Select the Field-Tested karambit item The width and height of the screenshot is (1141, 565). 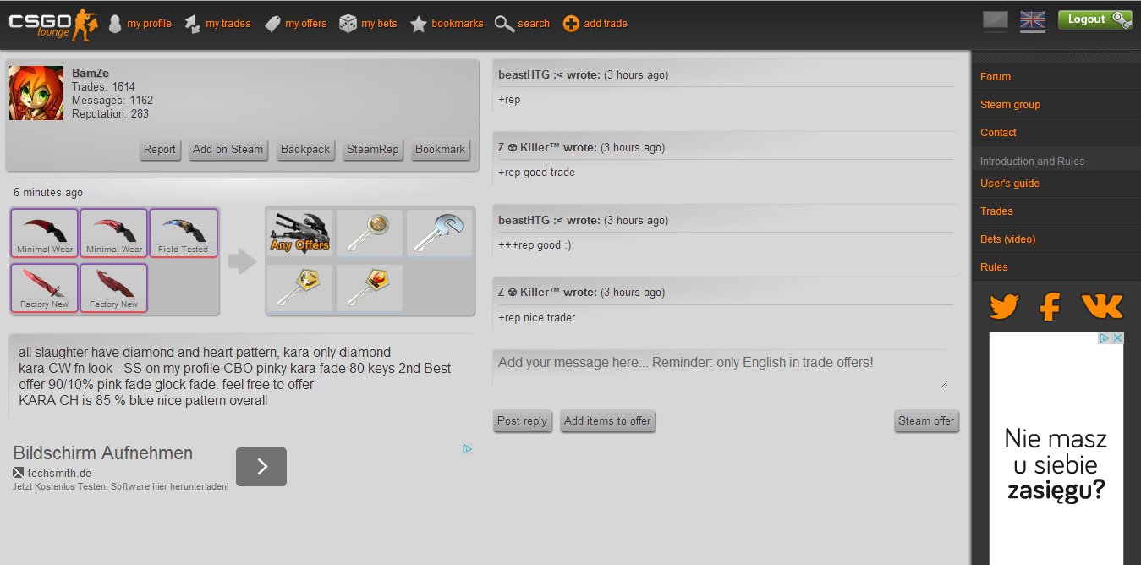(x=183, y=233)
